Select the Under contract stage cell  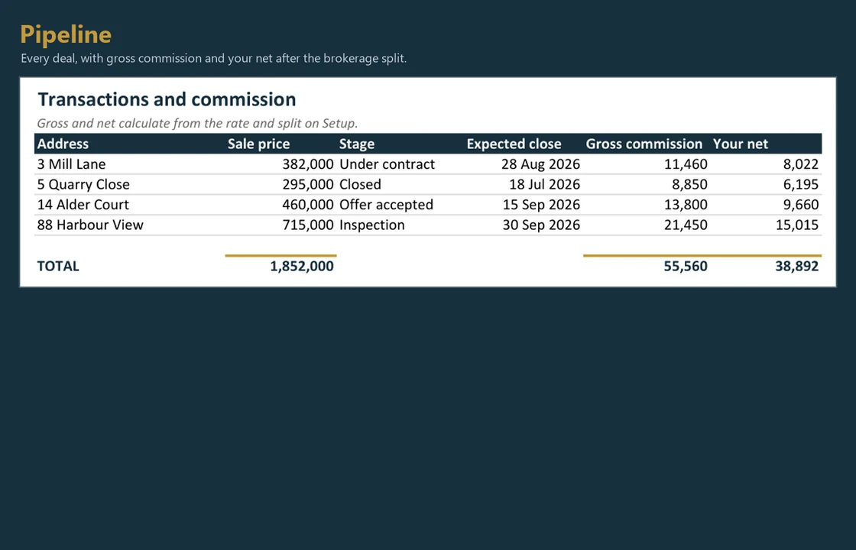click(387, 164)
